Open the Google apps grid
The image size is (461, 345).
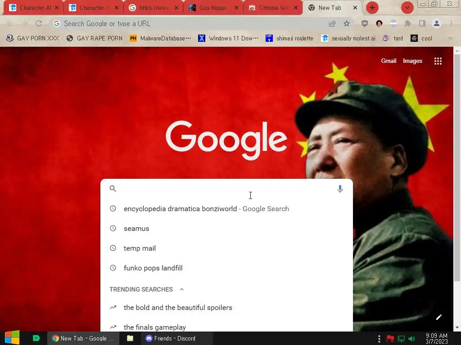click(x=438, y=61)
